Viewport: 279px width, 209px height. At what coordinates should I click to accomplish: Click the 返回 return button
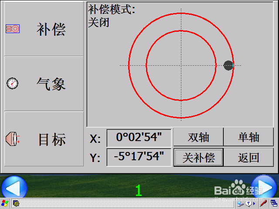[x=248, y=158]
